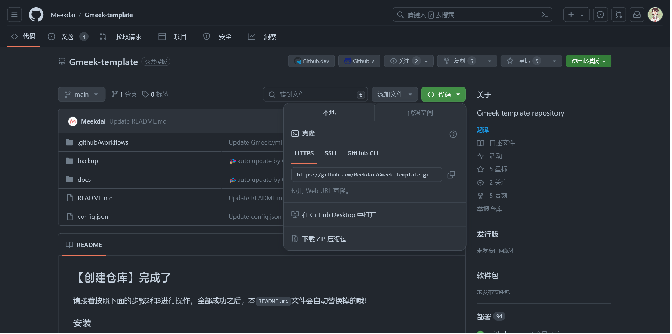Open the issues history icon

(x=601, y=14)
